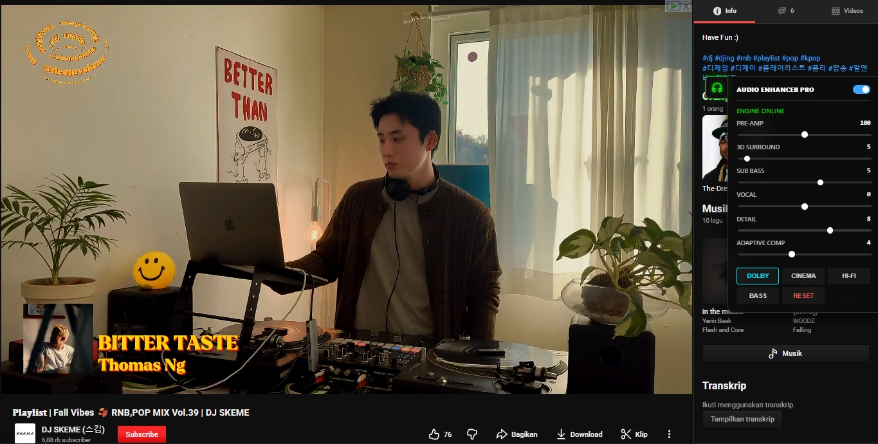Image resolution: width=878 pixels, height=444 pixels.
Task: Click the red Subscribe button
Action: [x=141, y=434]
